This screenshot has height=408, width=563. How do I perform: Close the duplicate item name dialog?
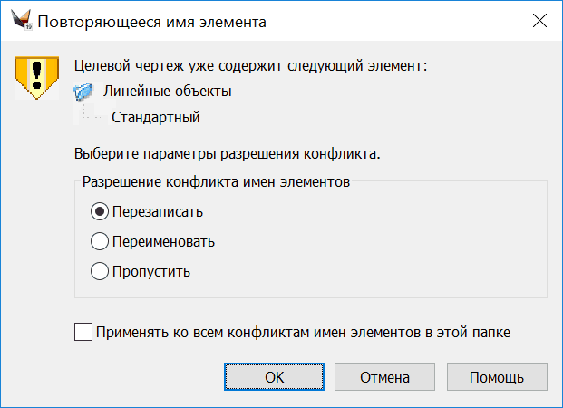pos(539,21)
